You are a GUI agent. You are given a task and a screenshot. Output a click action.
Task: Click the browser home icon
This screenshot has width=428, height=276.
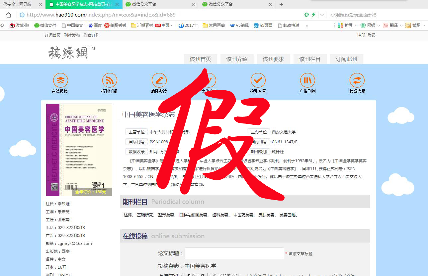click(x=9, y=15)
